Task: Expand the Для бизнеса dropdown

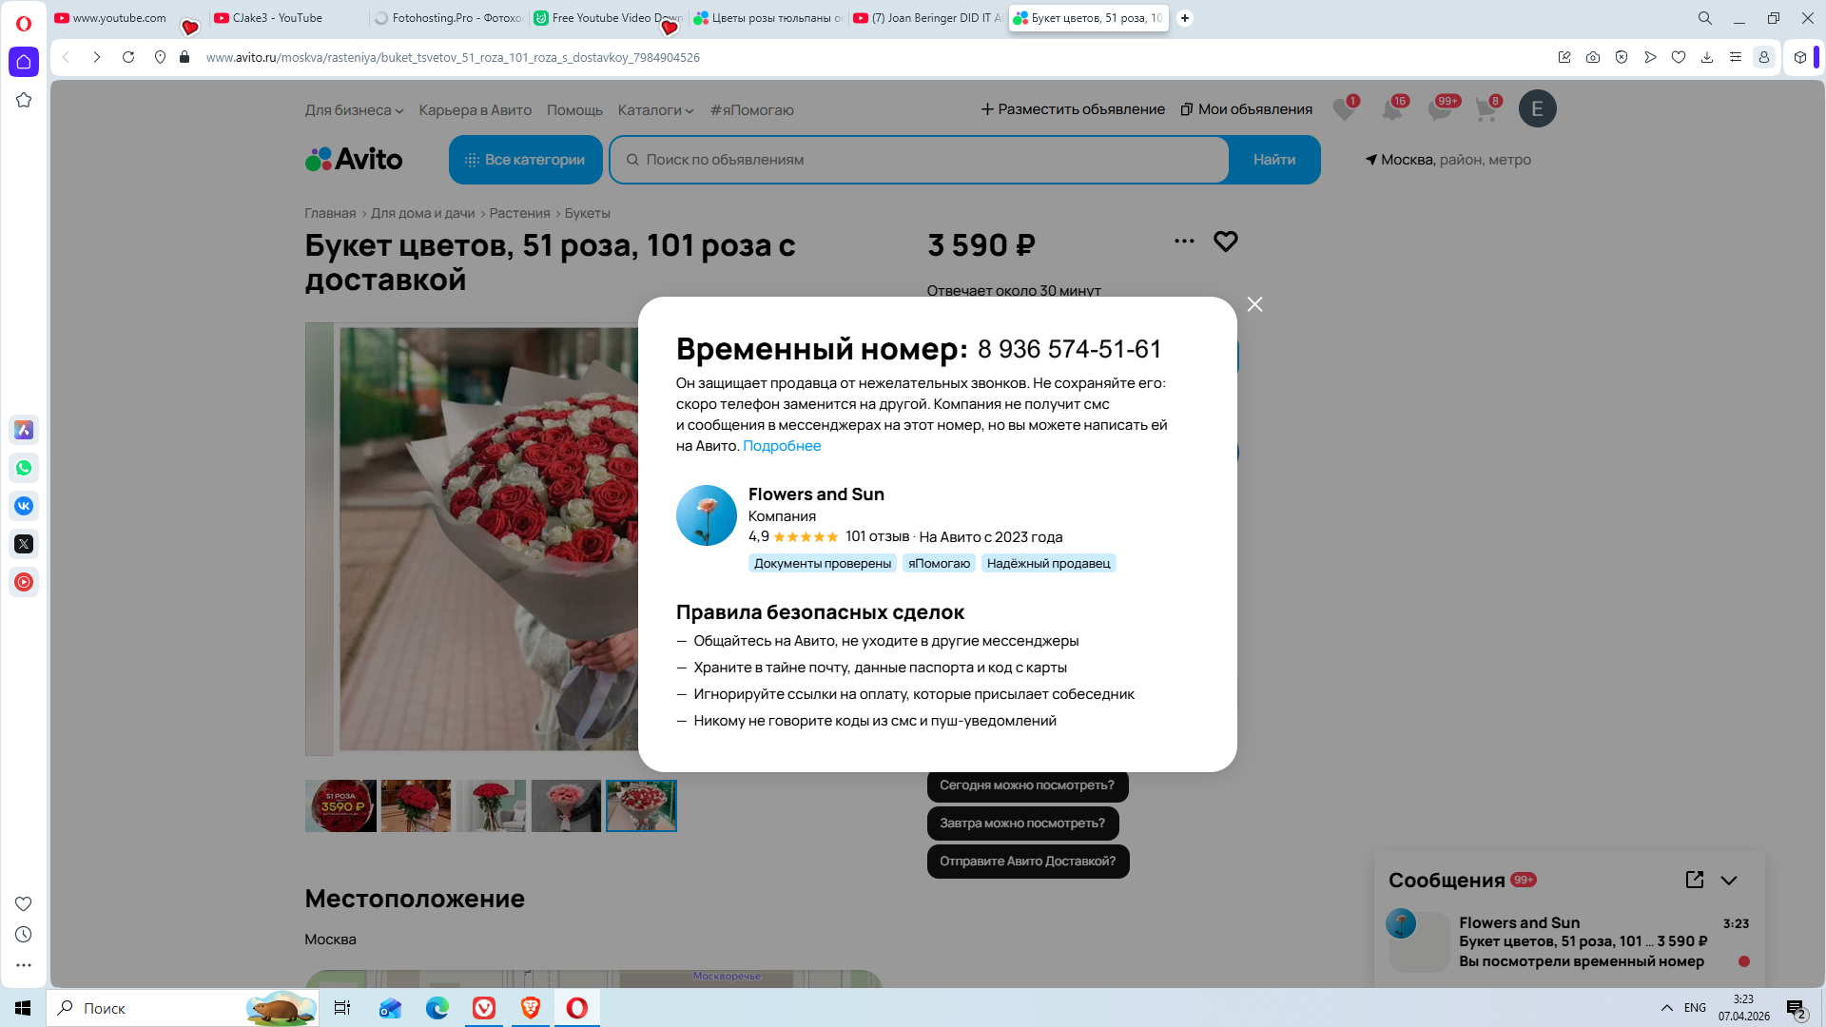Action: pos(354,110)
